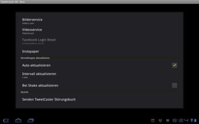
Task: Tap the 8:24 system clock
Action: 180,120
